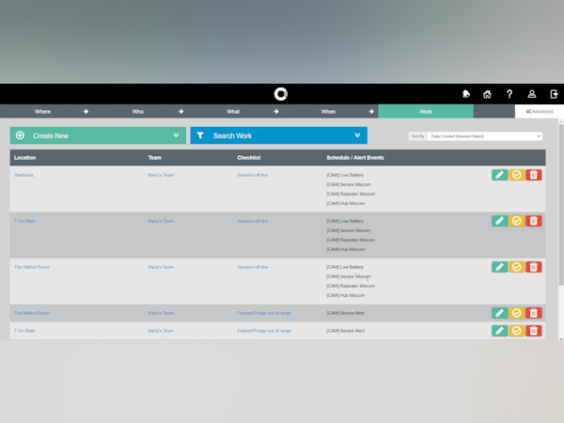Image resolution: width=564 pixels, height=423 pixels.
Task: Delete the Starbucks work row
Action: pos(533,175)
